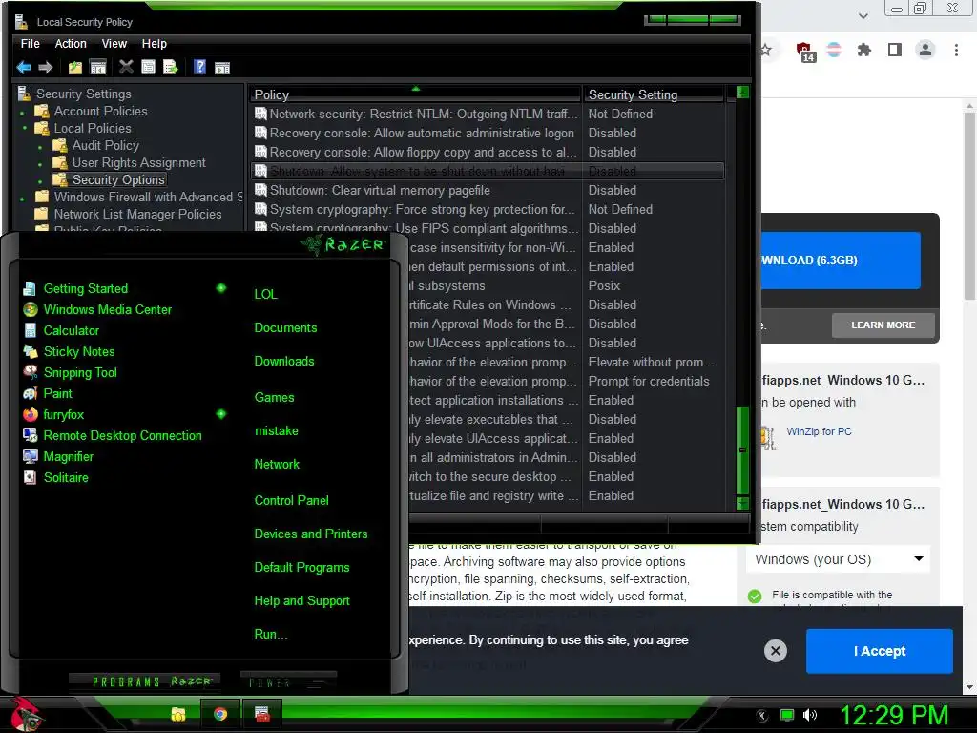This screenshot has height=733, width=977.
Task: Click the policy list vertical scrollbar thumb
Action: point(742,450)
